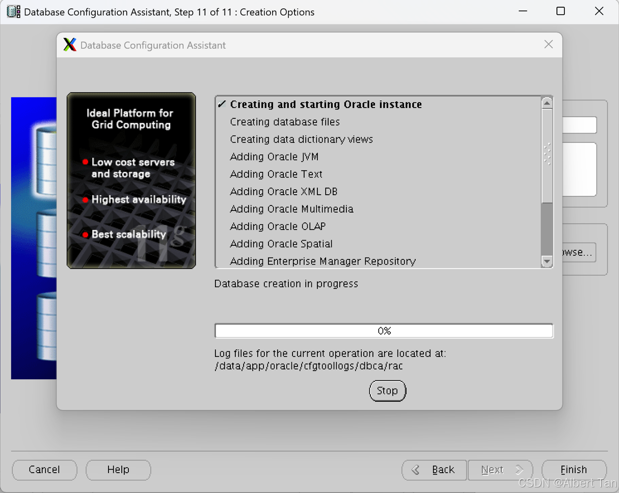Click the 'Highest availability' bullet
Screen dimensions: 619x493
tap(134, 199)
